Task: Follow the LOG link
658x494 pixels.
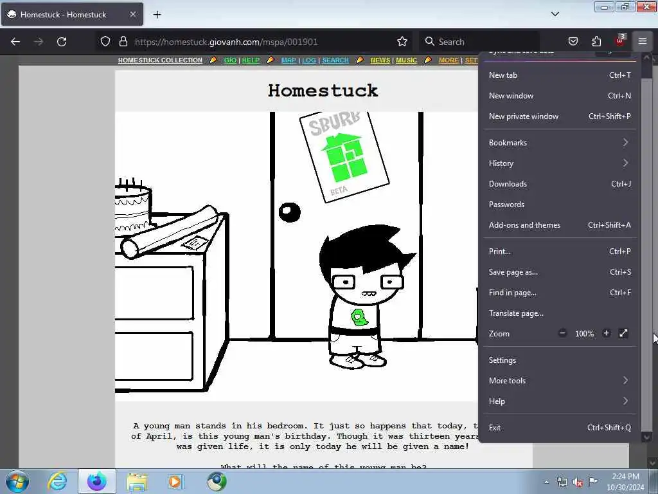Action: 309,60
